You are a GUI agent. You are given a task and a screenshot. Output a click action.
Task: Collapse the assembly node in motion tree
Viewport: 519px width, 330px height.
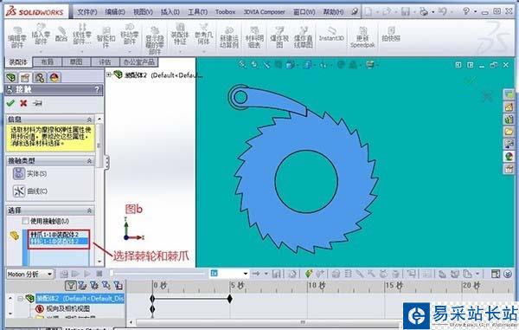point(20,299)
